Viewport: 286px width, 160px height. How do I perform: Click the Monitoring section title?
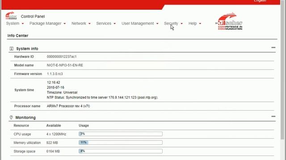25,117
